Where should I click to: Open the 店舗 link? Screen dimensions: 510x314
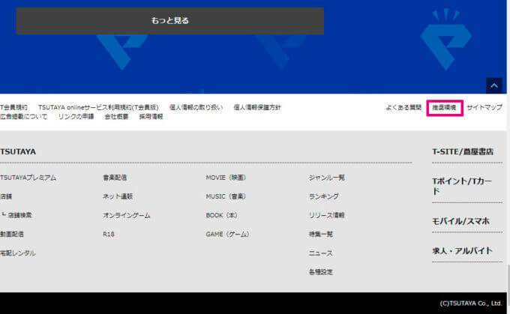(6, 196)
